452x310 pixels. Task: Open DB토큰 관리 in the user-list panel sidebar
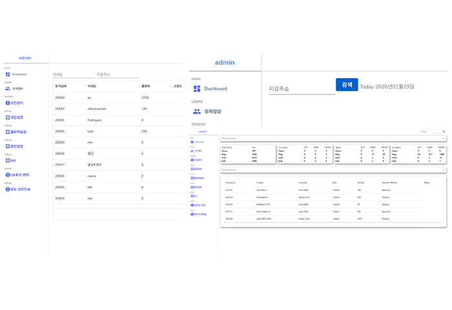point(17,175)
